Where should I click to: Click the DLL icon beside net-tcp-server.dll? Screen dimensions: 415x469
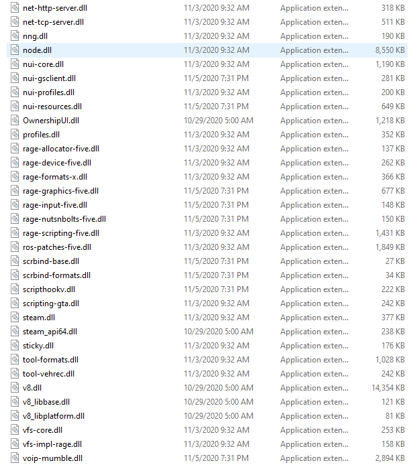coord(15,22)
